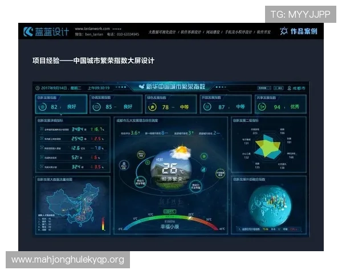Click the radar value 135
Viewport: 342px width, 274px height.
click(258, 167)
